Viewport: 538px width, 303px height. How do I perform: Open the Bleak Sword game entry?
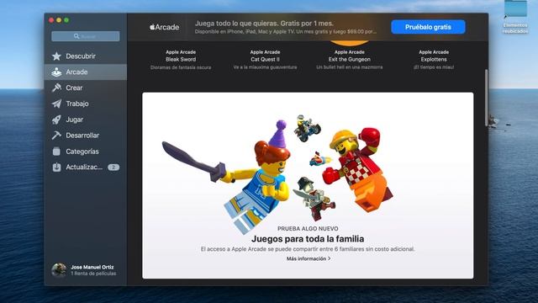coord(181,60)
